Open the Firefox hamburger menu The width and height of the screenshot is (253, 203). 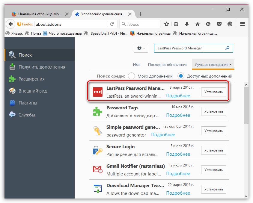pos(242,24)
